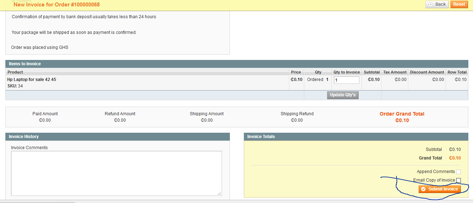Click inside the Invoice Comments text area
Viewport: 473px width, 203px height.
tap(116, 173)
